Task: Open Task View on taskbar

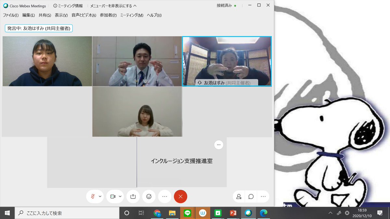Action: point(141,213)
